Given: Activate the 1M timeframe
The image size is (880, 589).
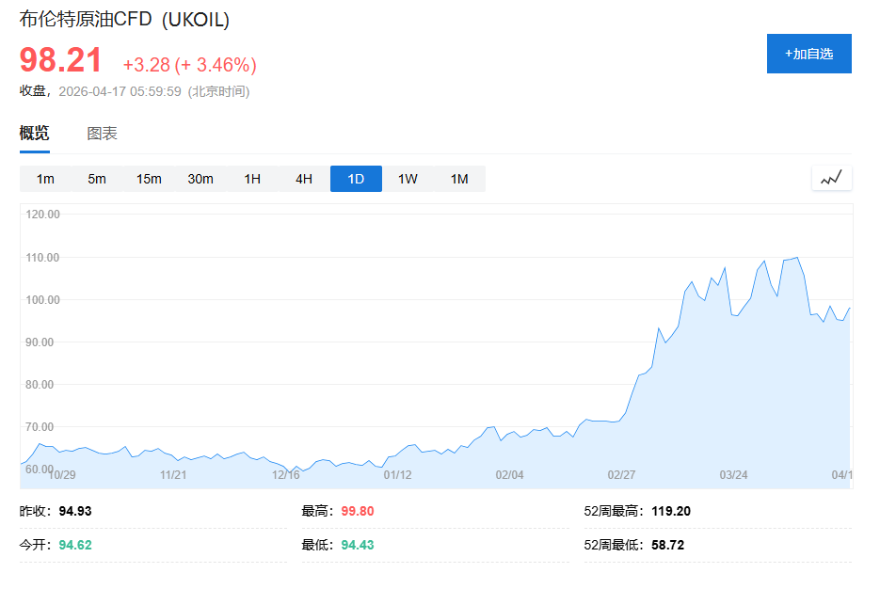Looking at the screenshot, I should coord(459,178).
